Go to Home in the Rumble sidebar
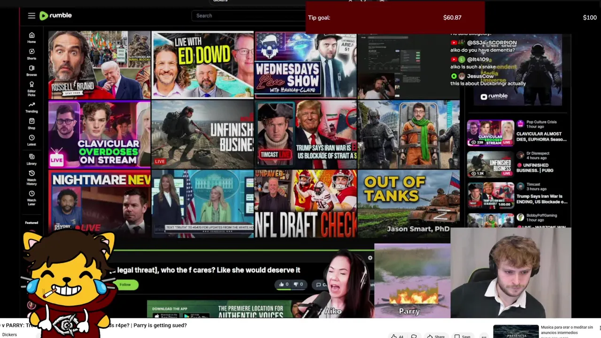Image resolution: width=601 pixels, height=338 pixels. pos(31,38)
